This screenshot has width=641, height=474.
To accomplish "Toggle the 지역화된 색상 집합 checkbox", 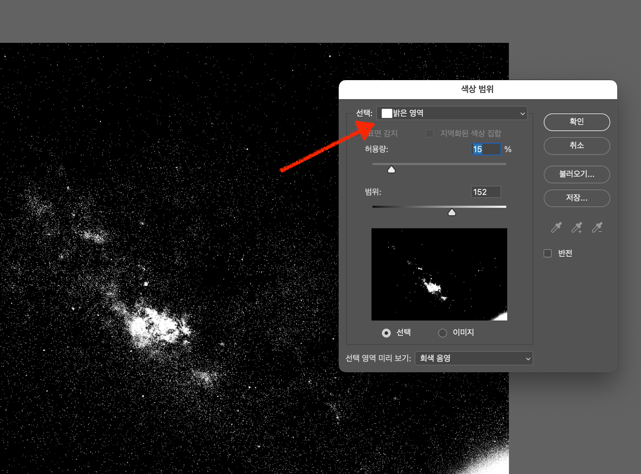I will tap(429, 133).
